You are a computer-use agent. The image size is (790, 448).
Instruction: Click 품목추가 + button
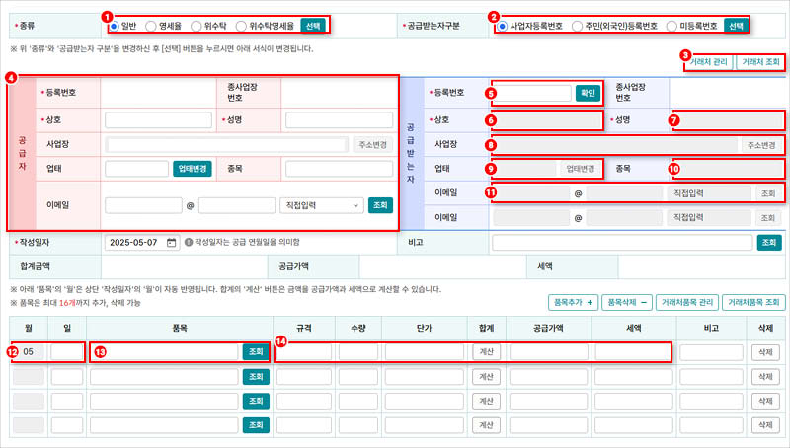click(574, 303)
